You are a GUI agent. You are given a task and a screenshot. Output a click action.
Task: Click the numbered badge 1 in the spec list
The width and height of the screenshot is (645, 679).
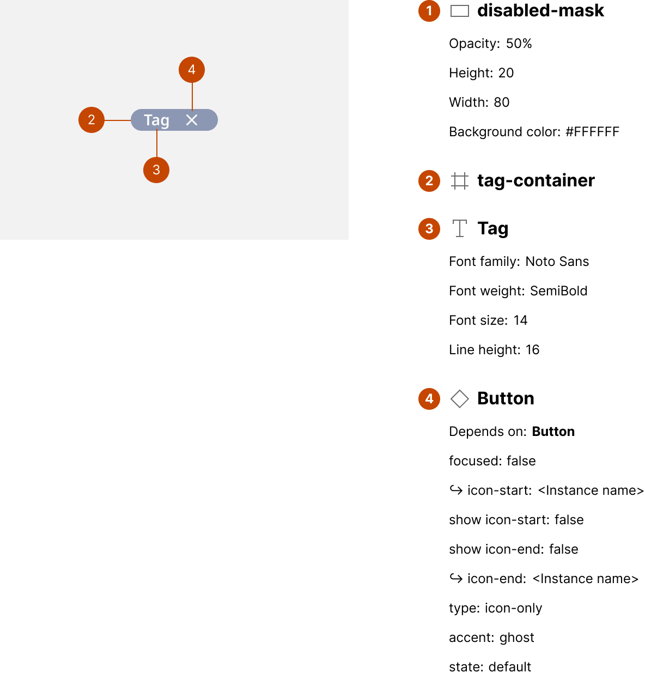pyautogui.click(x=429, y=11)
